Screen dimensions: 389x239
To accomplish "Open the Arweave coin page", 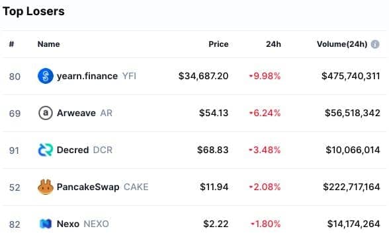I will coord(76,113).
